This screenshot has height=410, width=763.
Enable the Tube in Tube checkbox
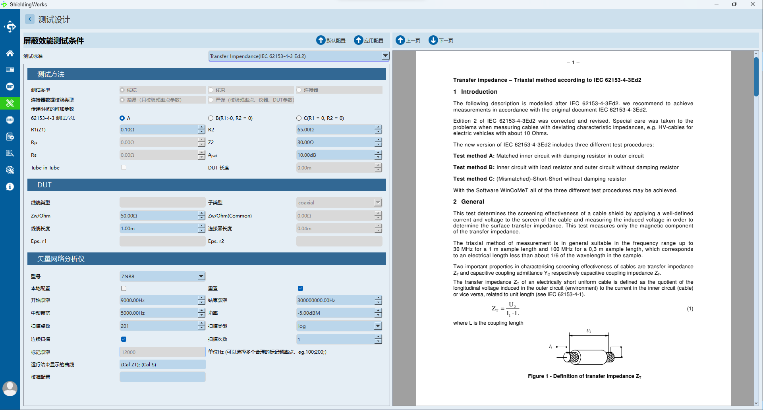124,167
